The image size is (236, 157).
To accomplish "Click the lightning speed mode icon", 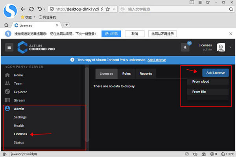I will pyautogui.click(x=102, y=9).
